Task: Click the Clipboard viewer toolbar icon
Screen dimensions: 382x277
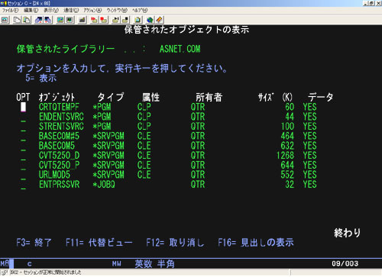Action: tap(138, 20)
